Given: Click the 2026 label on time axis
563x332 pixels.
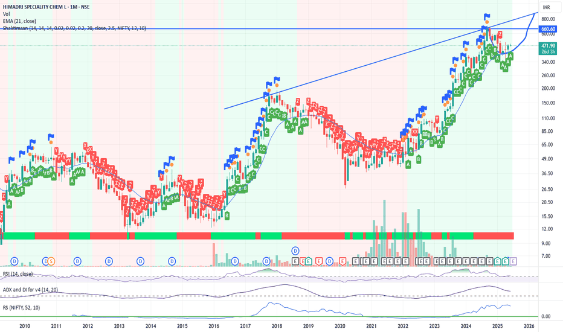Looking at the screenshot, I should click(x=529, y=326).
